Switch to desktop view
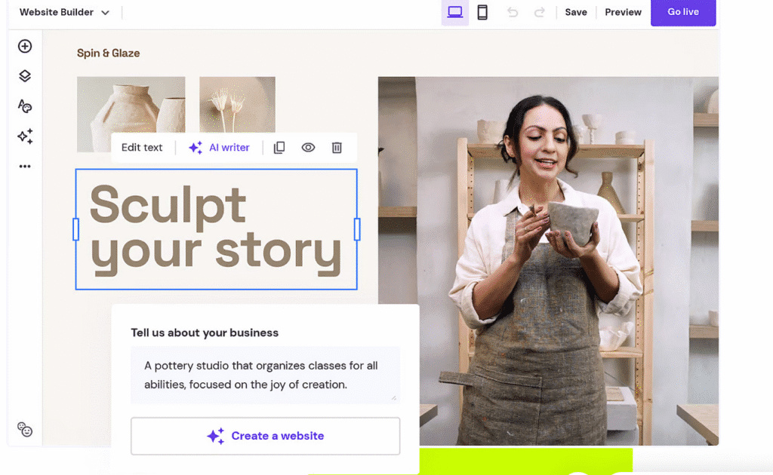 click(x=454, y=12)
